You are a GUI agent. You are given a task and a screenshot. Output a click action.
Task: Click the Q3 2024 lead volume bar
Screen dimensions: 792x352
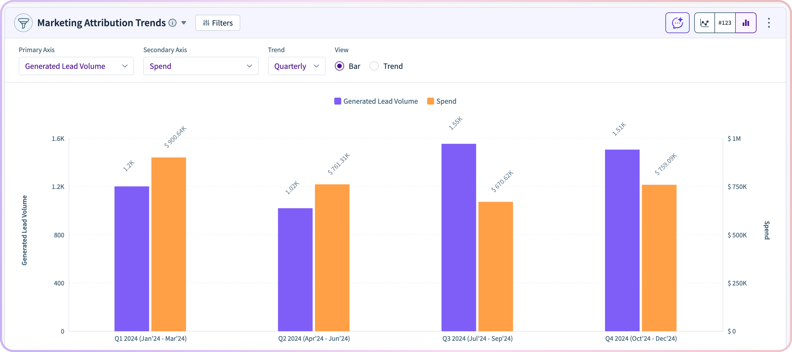click(x=459, y=237)
